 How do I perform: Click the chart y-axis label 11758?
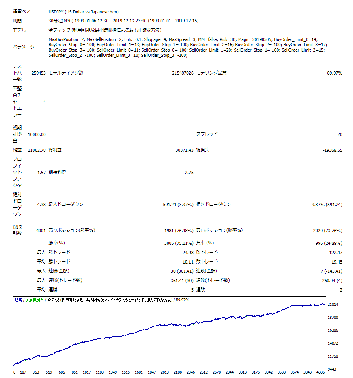click(333, 356)
